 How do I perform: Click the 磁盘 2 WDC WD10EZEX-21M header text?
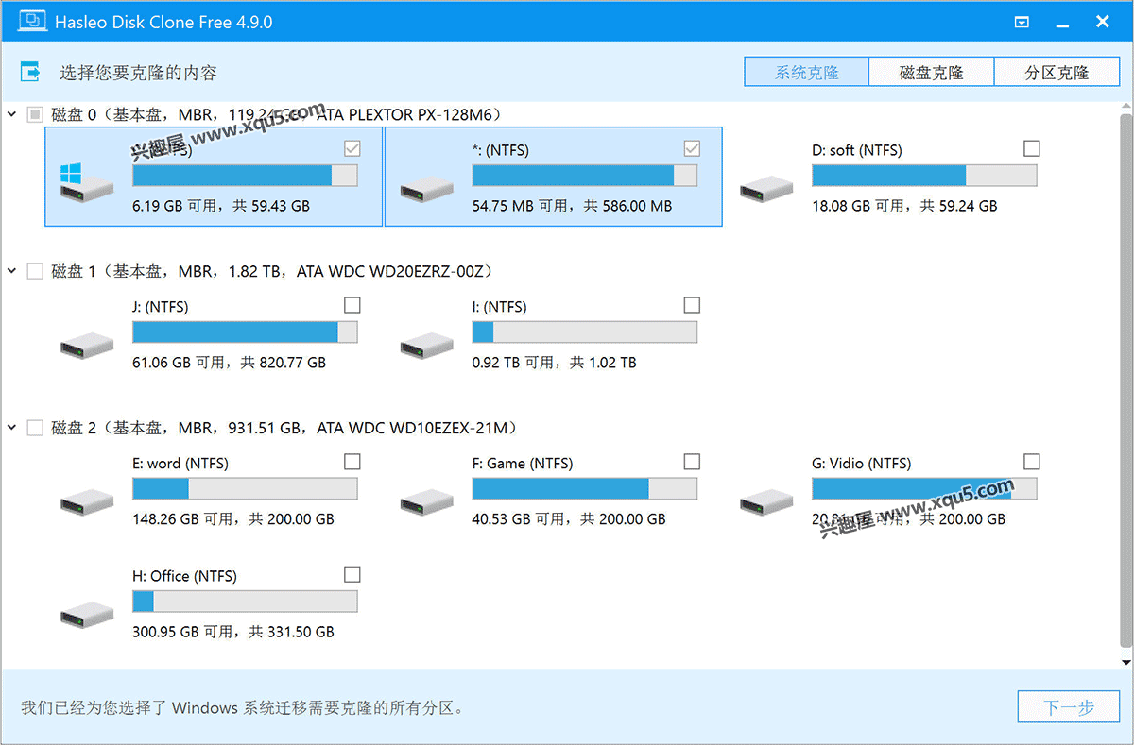coord(284,429)
